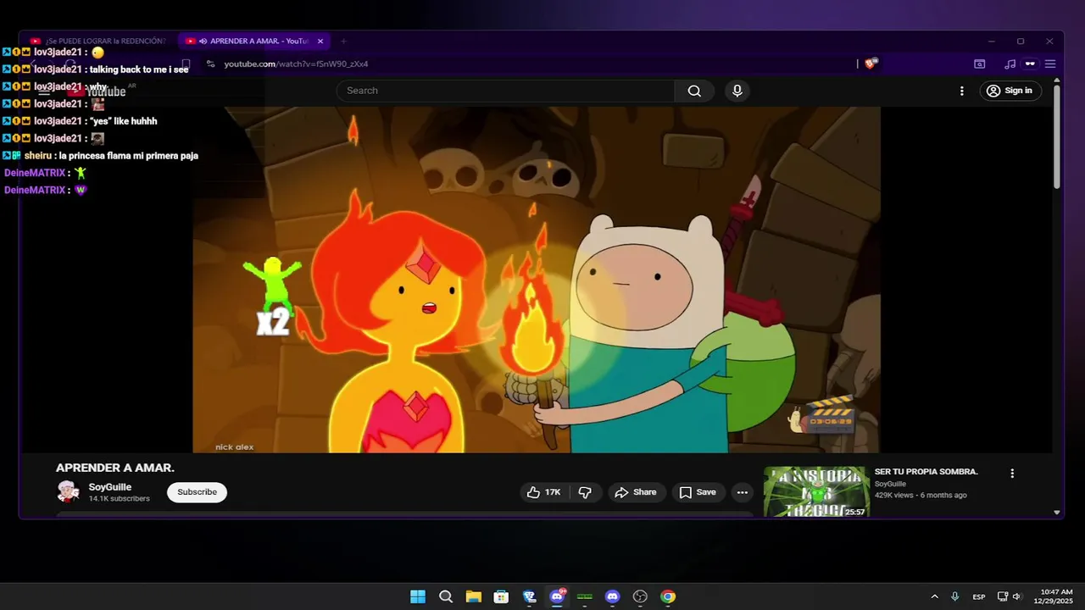Show hidden system tray icons
This screenshot has height=610, width=1085.
[934, 596]
